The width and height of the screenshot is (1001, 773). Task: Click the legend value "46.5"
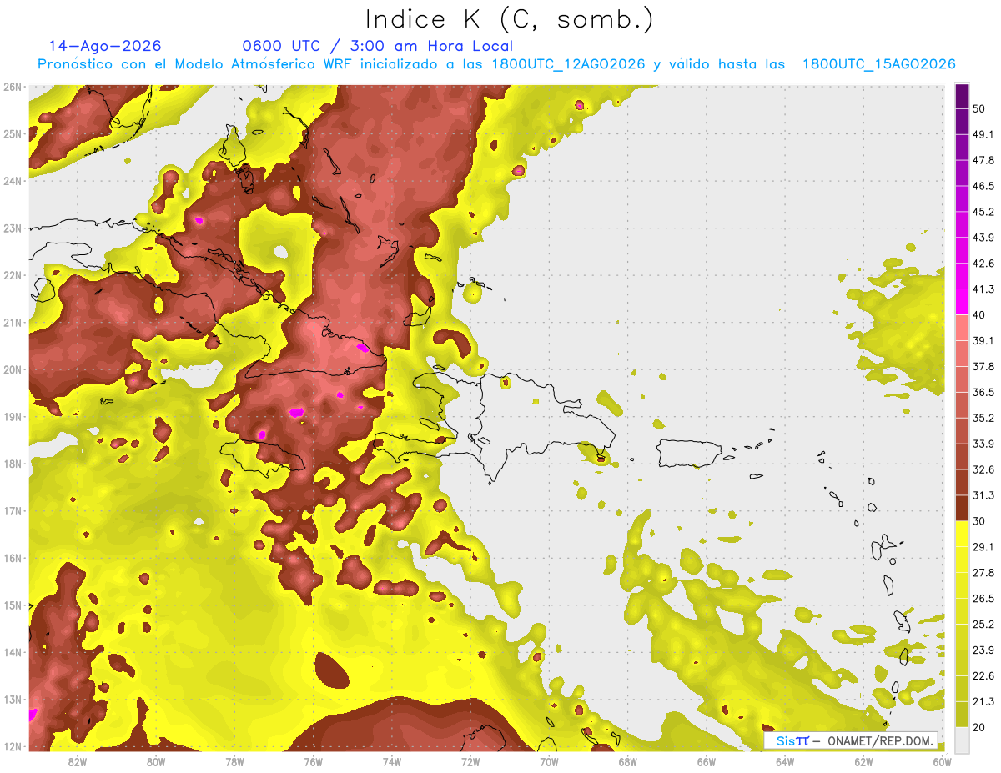(x=983, y=186)
